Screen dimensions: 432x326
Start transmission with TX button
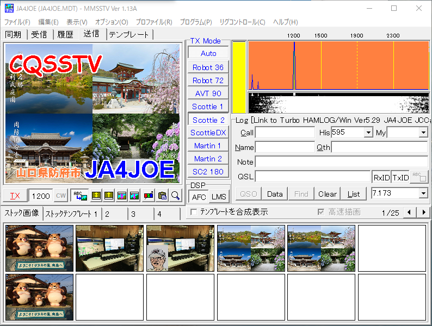pos(15,196)
